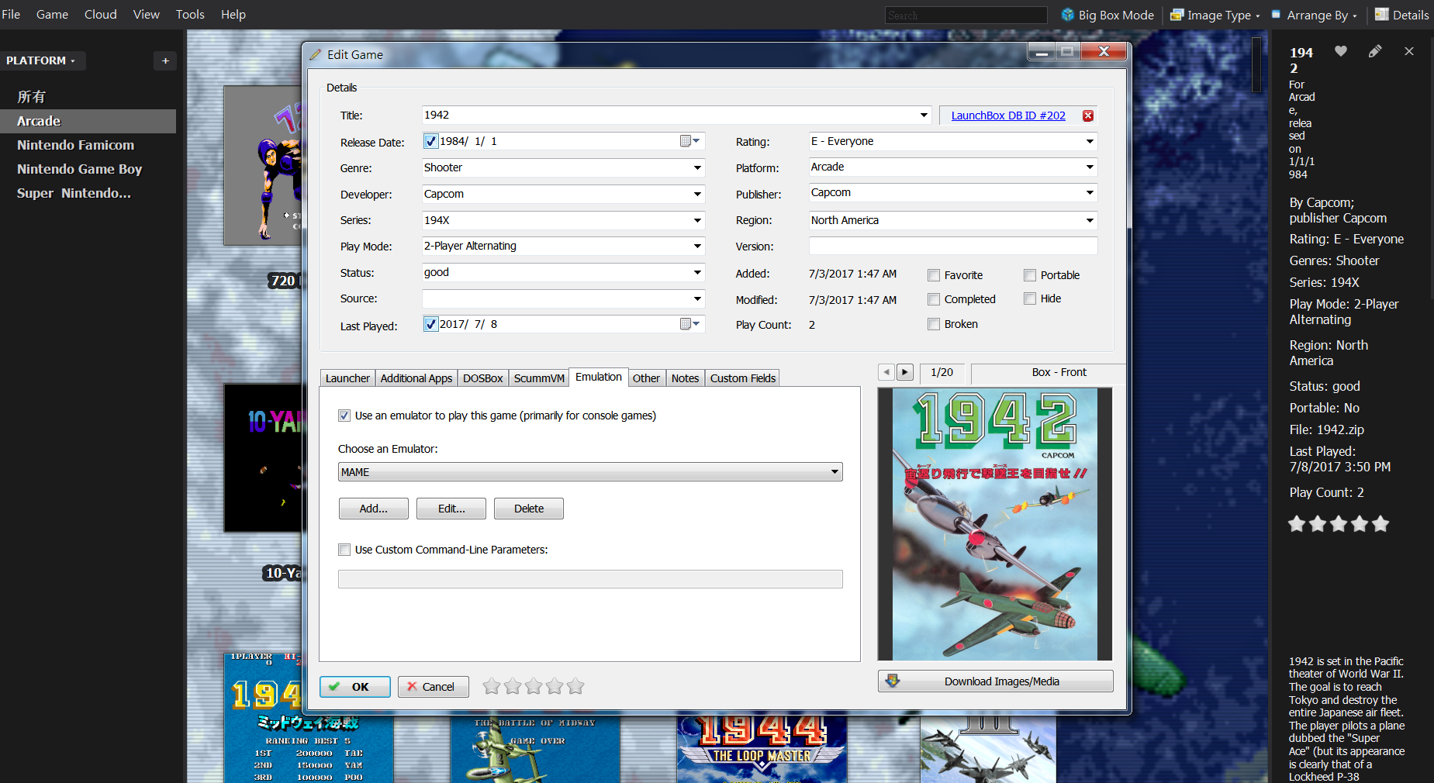Open LaunchBox DB ID #202 link

pyautogui.click(x=1008, y=116)
